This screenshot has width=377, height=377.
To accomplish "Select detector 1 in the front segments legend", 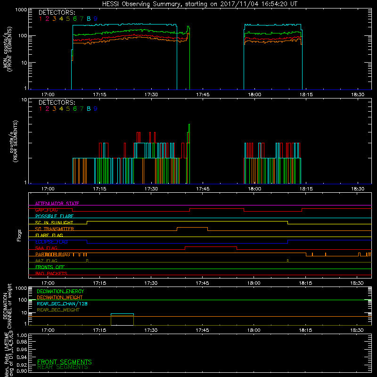I will tap(41, 19).
